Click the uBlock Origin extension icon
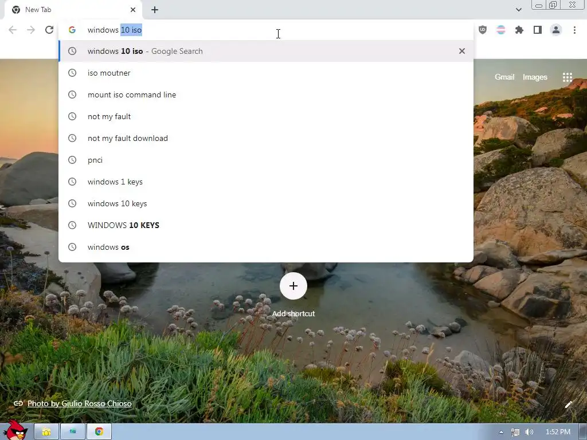Image resolution: width=587 pixels, height=440 pixels. click(x=483, y=30)
